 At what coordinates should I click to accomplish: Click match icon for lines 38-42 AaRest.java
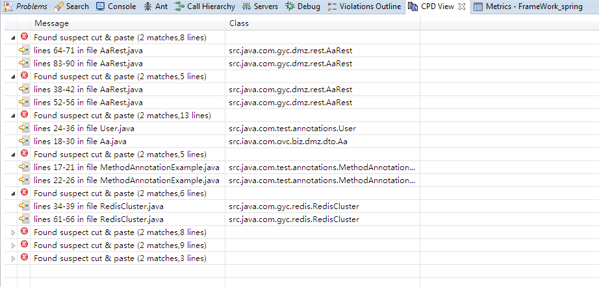pos(24,89)
